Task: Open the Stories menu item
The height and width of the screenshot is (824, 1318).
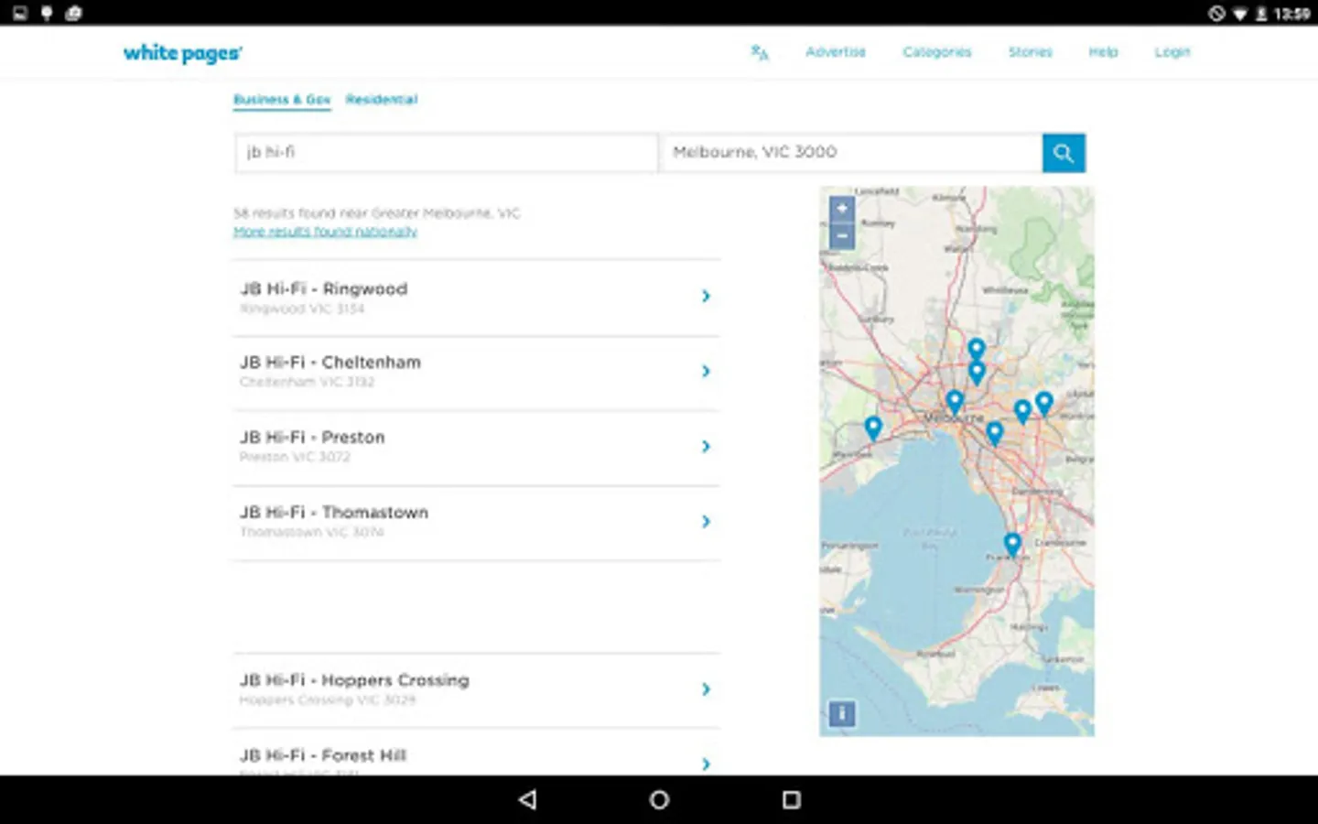Action: 1031,52
